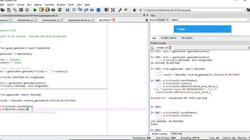The image size is (250, 140).
Task: Select the geocode.py editor tab
Action: click(105, 20)
